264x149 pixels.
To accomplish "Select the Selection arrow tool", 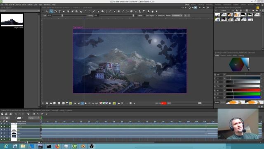I will point(47,11).
